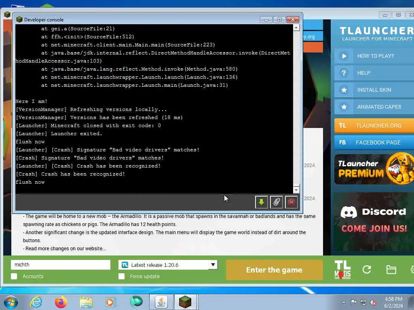414x310 pixels.
Task: Click the green down-arrow console button
Action: pyautogui.click(x=262, y=202)
